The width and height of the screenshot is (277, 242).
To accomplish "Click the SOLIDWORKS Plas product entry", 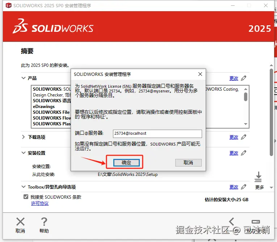I will click(52, 124).
